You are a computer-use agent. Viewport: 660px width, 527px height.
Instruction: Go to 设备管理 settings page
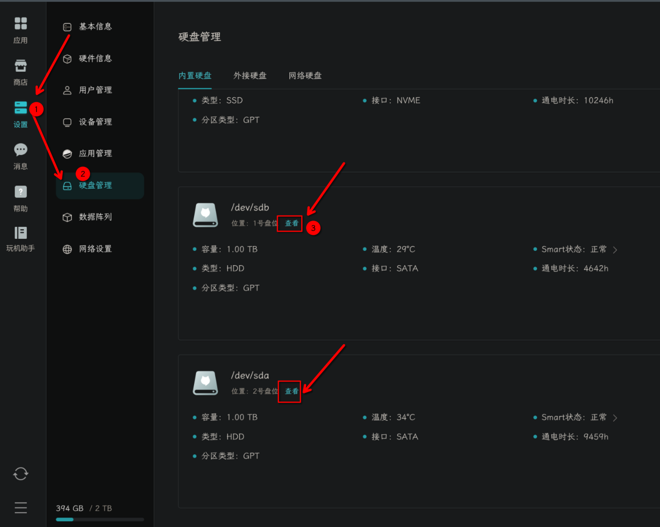[95, 122]
